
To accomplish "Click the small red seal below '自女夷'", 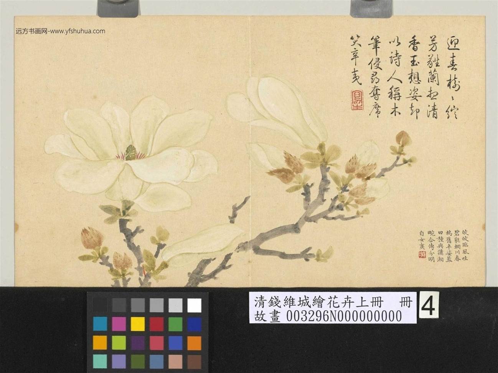I will [x=423, y=255].
